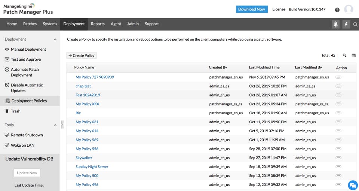Open the Patches tab
The width and height of the screenshot is (359, 191).
coord(30,24)
